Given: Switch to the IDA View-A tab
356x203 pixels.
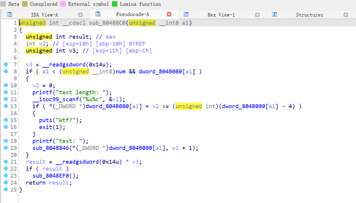Looking at the screenshot, I should tap(44, 15).
